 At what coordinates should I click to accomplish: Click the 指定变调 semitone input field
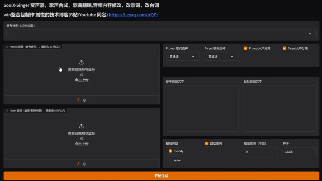click(260, 151)
